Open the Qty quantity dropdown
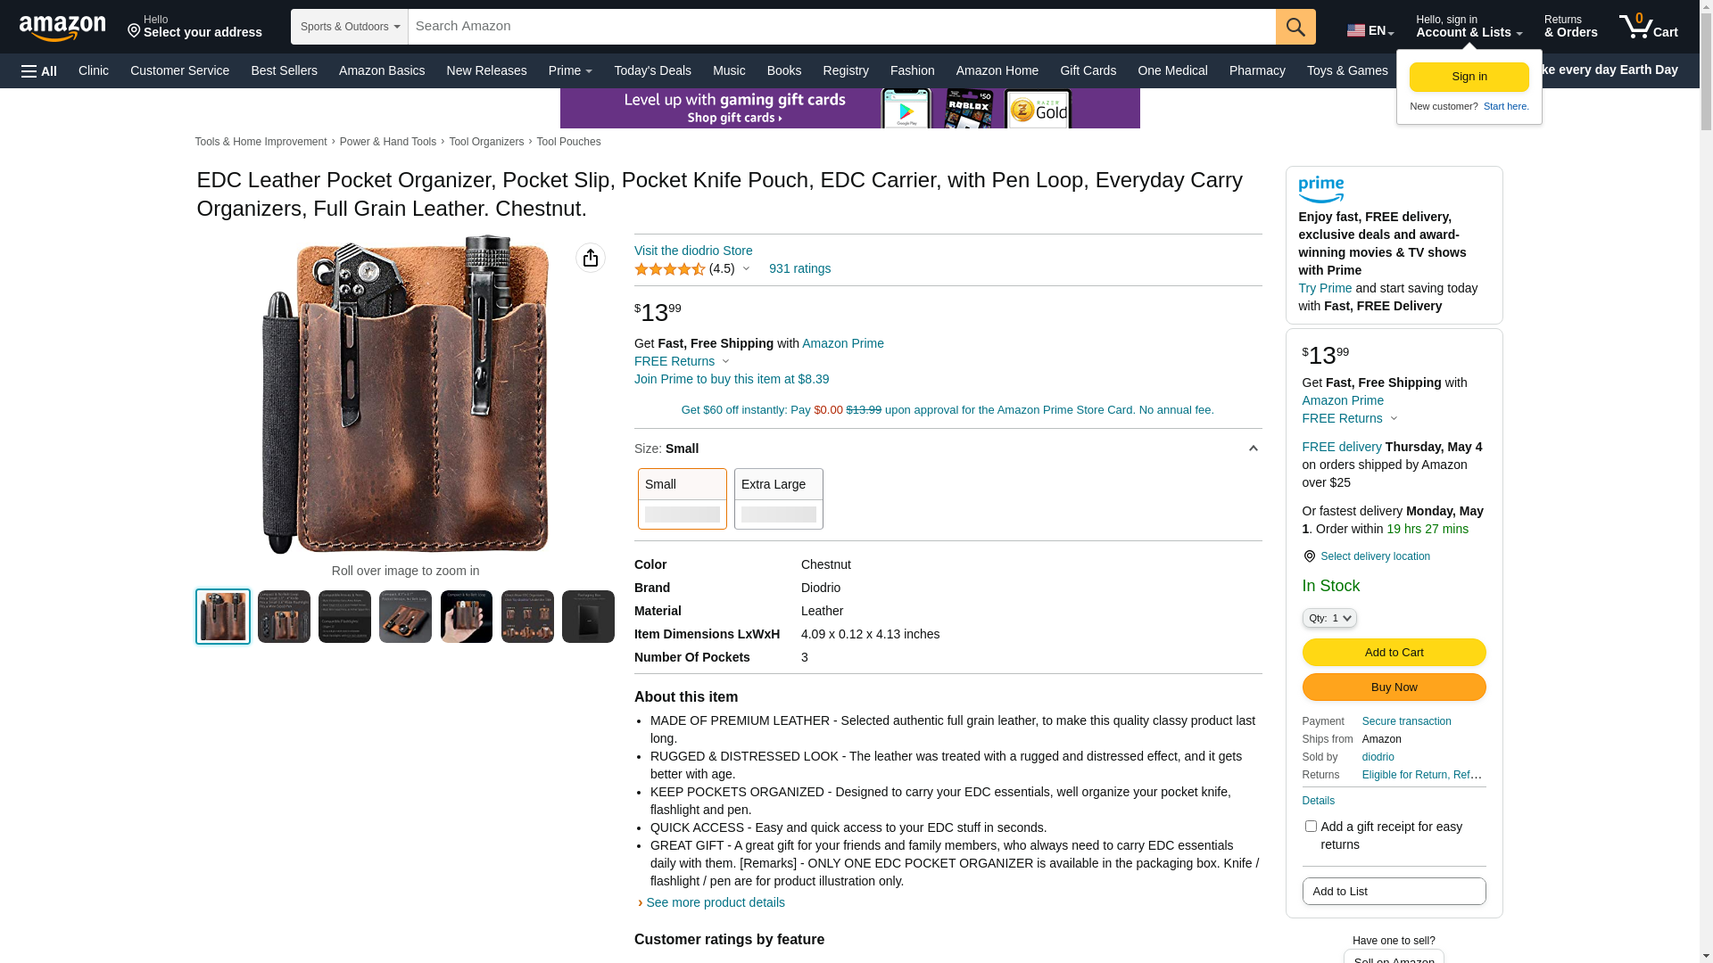This screenshot has width=1713, height=963. pos(1329,618)
